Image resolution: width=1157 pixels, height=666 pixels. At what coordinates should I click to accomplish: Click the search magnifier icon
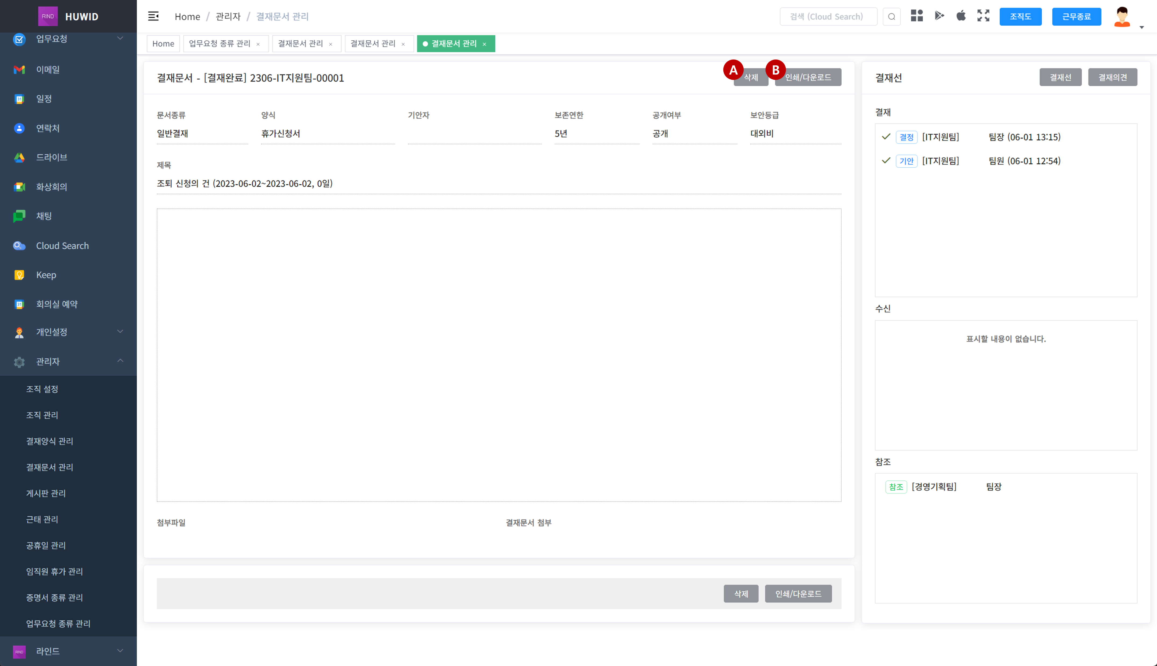(891, 16)
